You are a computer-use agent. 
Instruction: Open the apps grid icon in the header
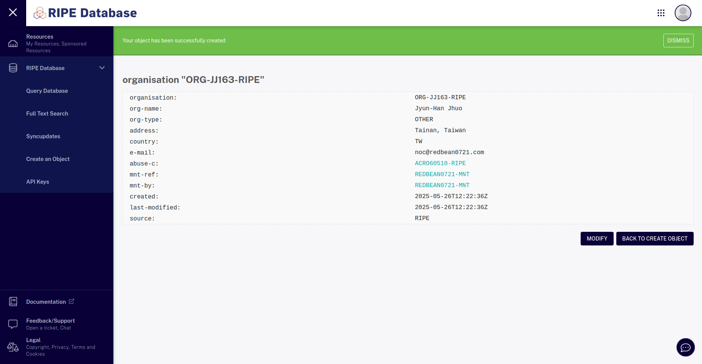(661, 12)
